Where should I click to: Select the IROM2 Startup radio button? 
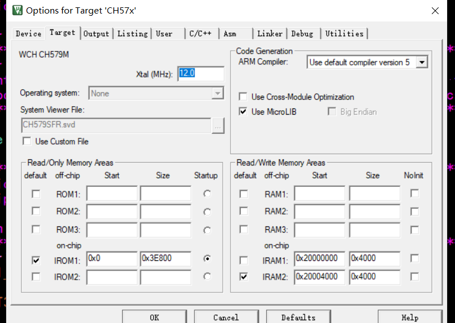point(207,276)
